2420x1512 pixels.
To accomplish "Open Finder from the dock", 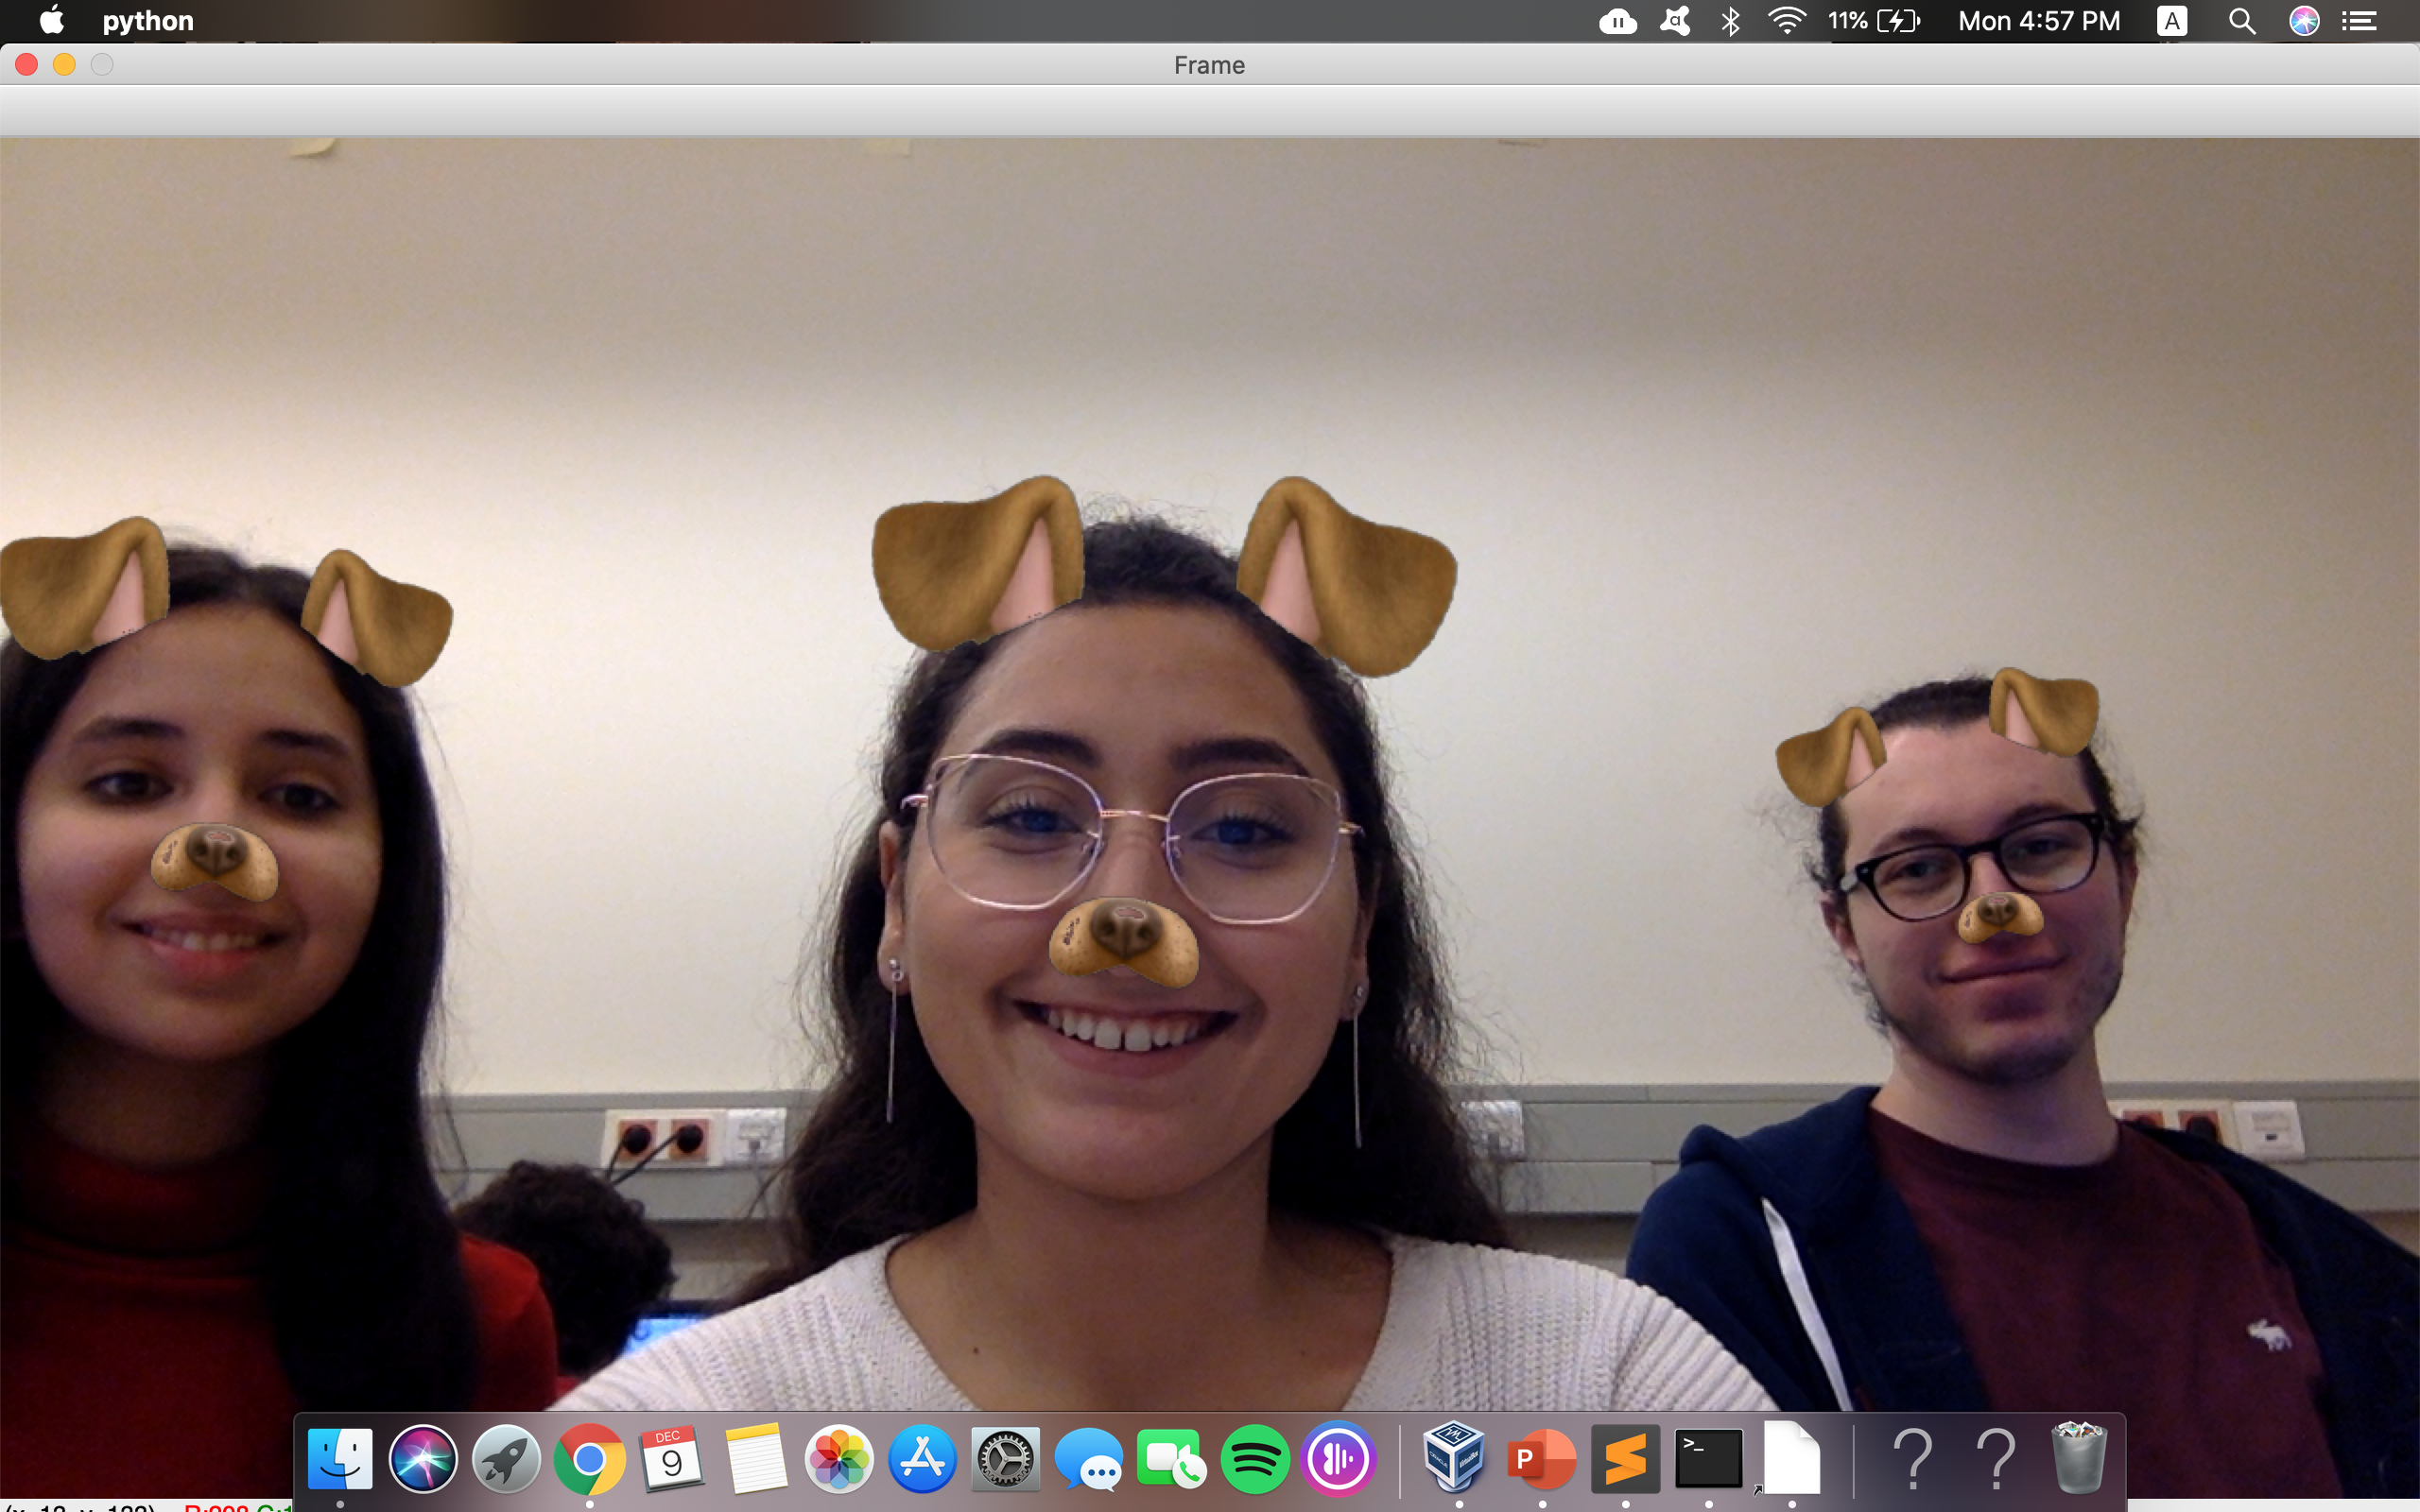I will [340, 1459].
